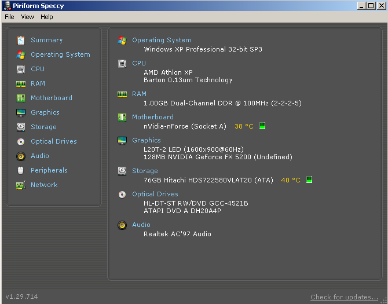Click Realtek AC'97 Audio text
This screenshot has height=304, width=388.
(x=177, y=234)
